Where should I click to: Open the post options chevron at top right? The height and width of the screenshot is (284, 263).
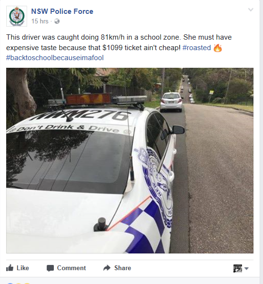[x=251, y=10]
